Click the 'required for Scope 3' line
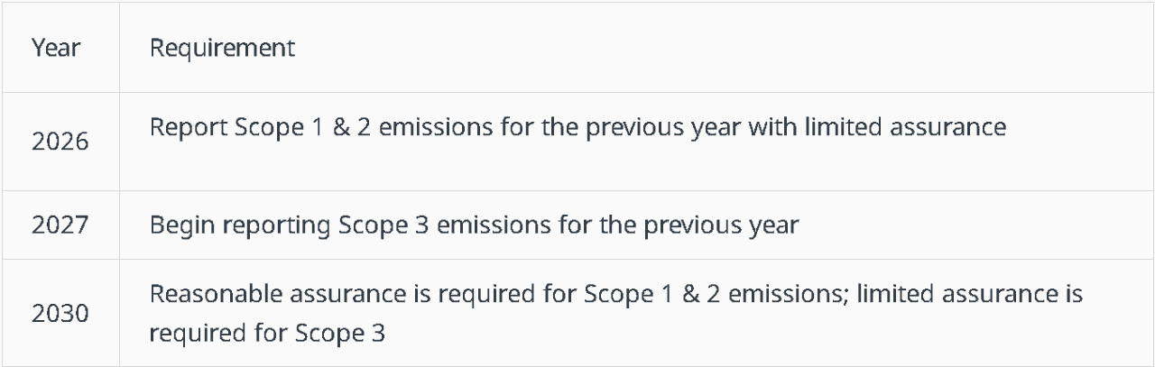This screenshot has height=367, width=1155. [x=267, y=333]
